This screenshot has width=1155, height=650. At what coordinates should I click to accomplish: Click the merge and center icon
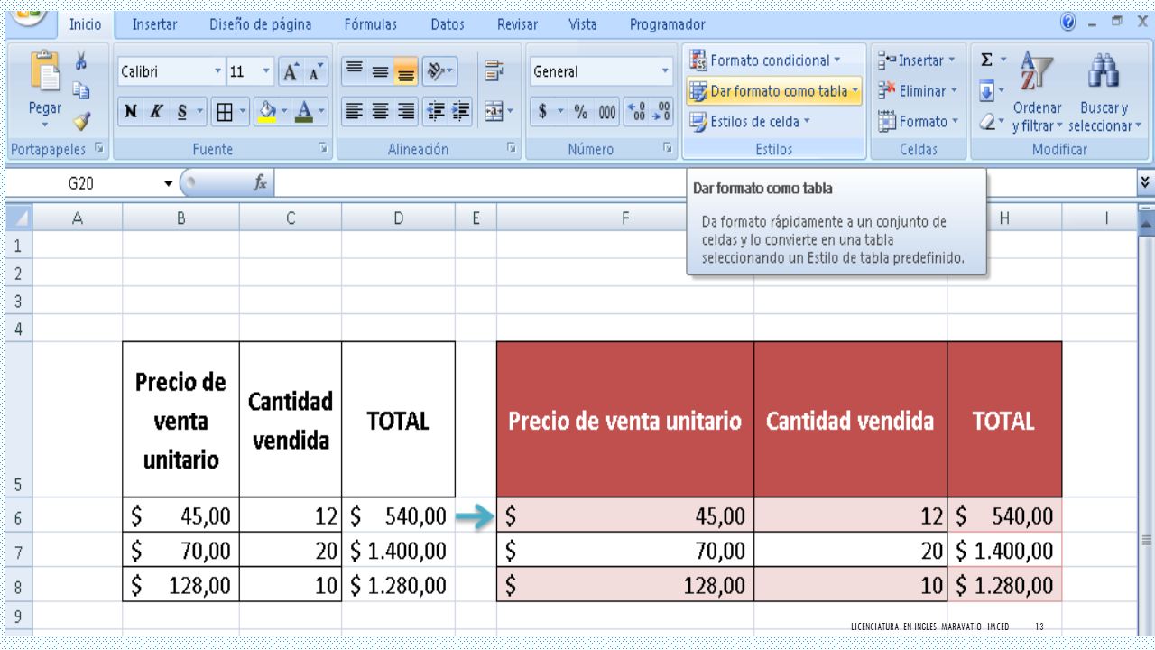click(x=492, y=112)
